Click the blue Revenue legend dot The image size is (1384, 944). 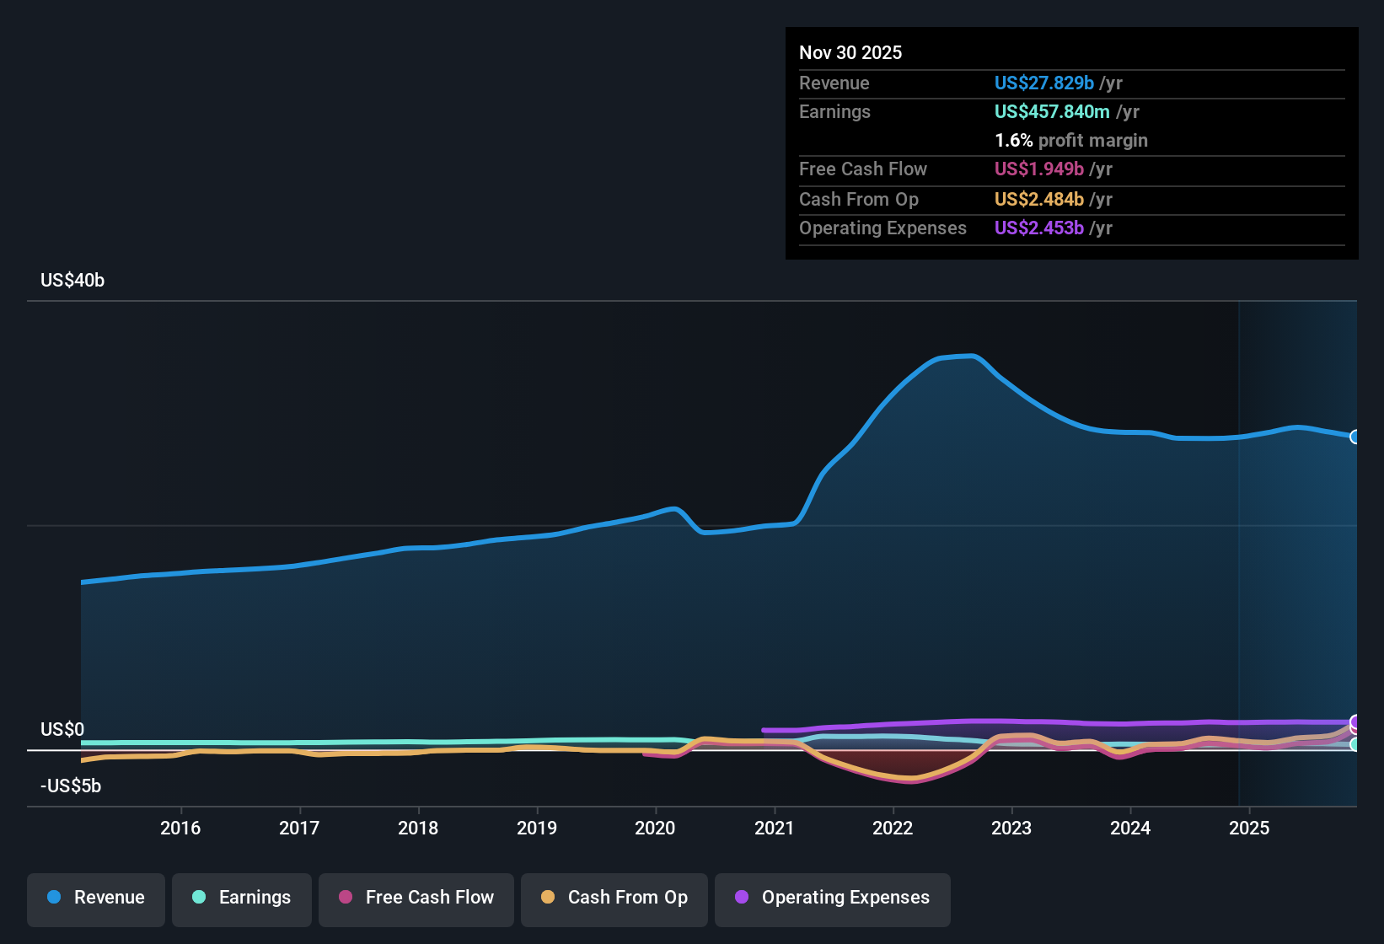click(53, 898)
